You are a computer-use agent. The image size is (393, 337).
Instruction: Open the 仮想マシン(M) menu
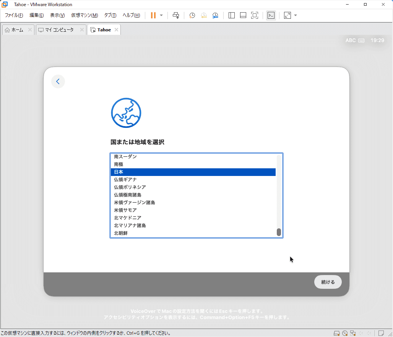(x=84, y=15)
